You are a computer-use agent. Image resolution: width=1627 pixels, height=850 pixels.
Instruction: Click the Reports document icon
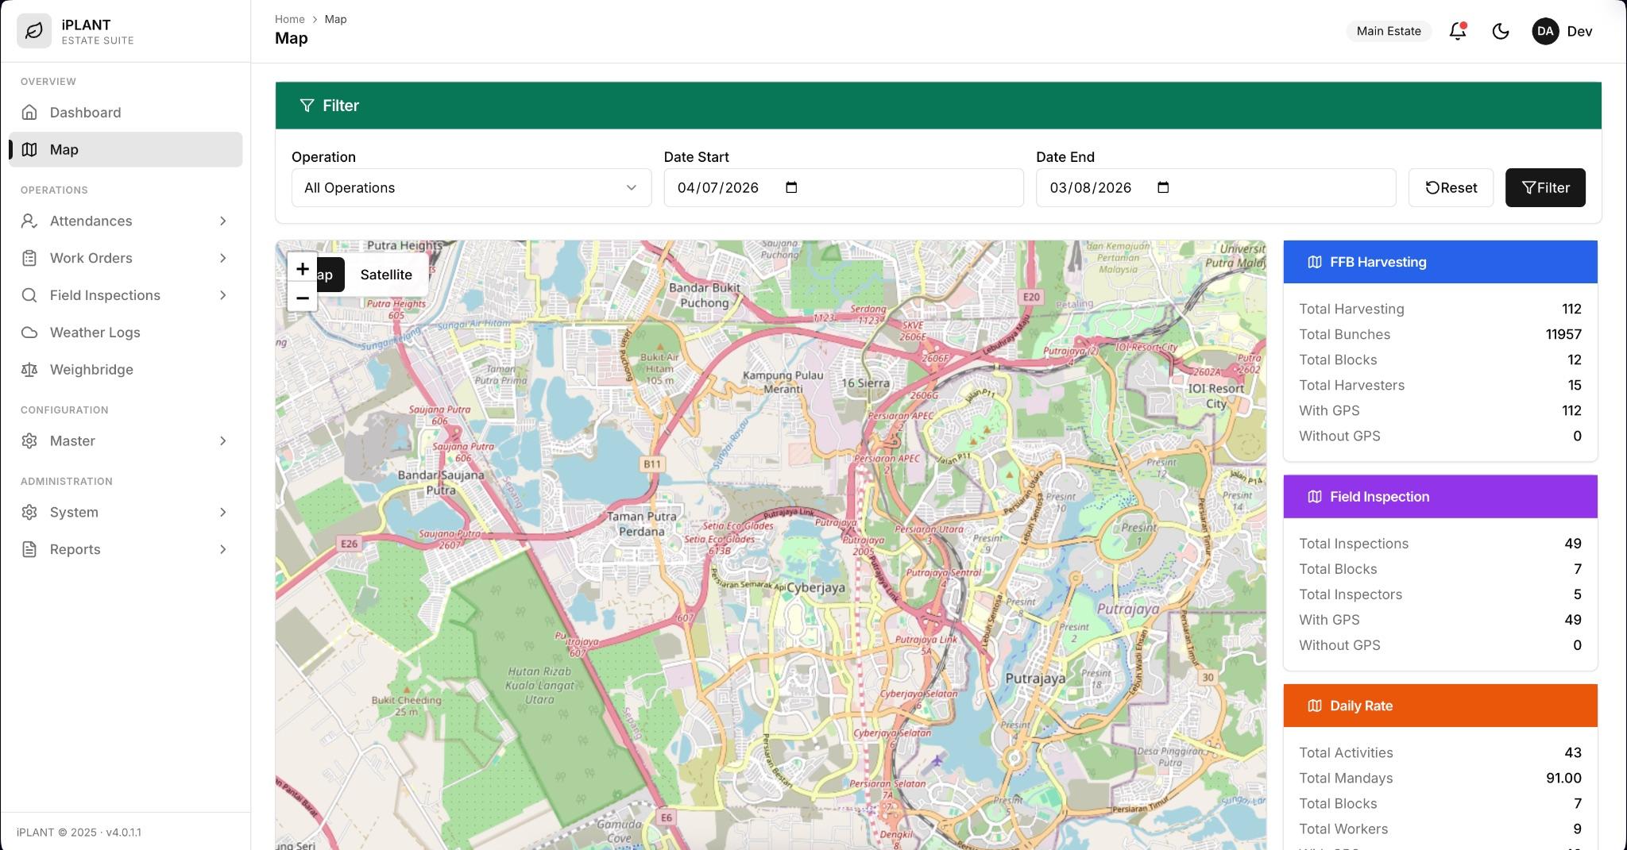29,549
